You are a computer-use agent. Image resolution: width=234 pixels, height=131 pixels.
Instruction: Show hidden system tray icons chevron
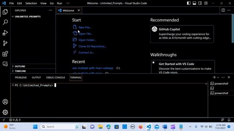pyautogui.click(x=190, y=127)
